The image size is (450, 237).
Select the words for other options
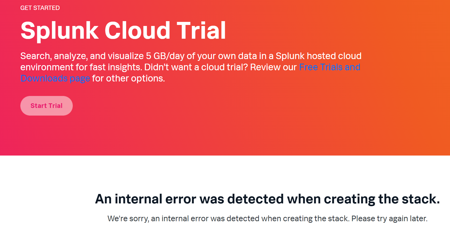pos(127,78)
